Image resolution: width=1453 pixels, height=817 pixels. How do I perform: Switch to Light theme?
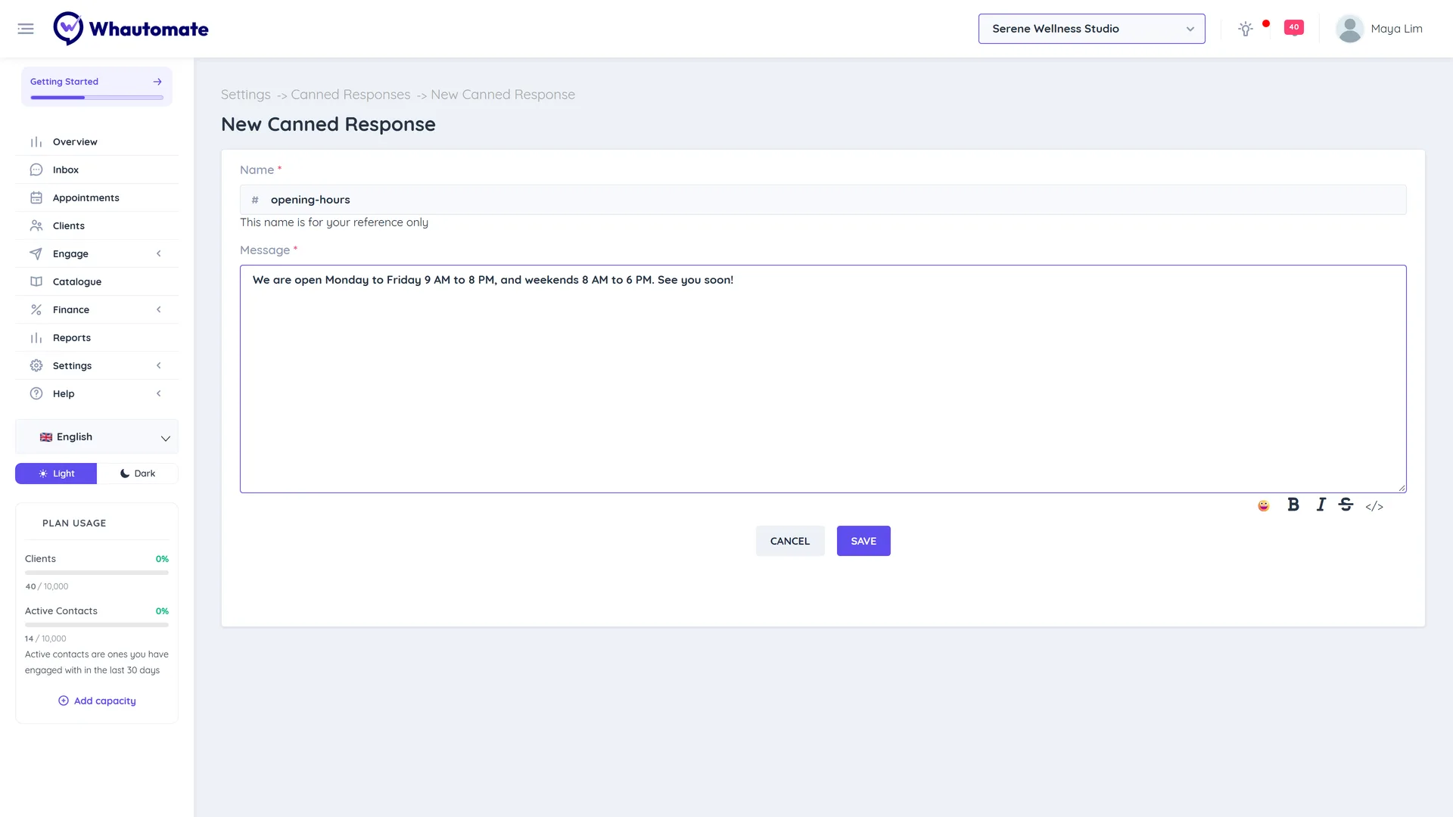tap(56, 474)
